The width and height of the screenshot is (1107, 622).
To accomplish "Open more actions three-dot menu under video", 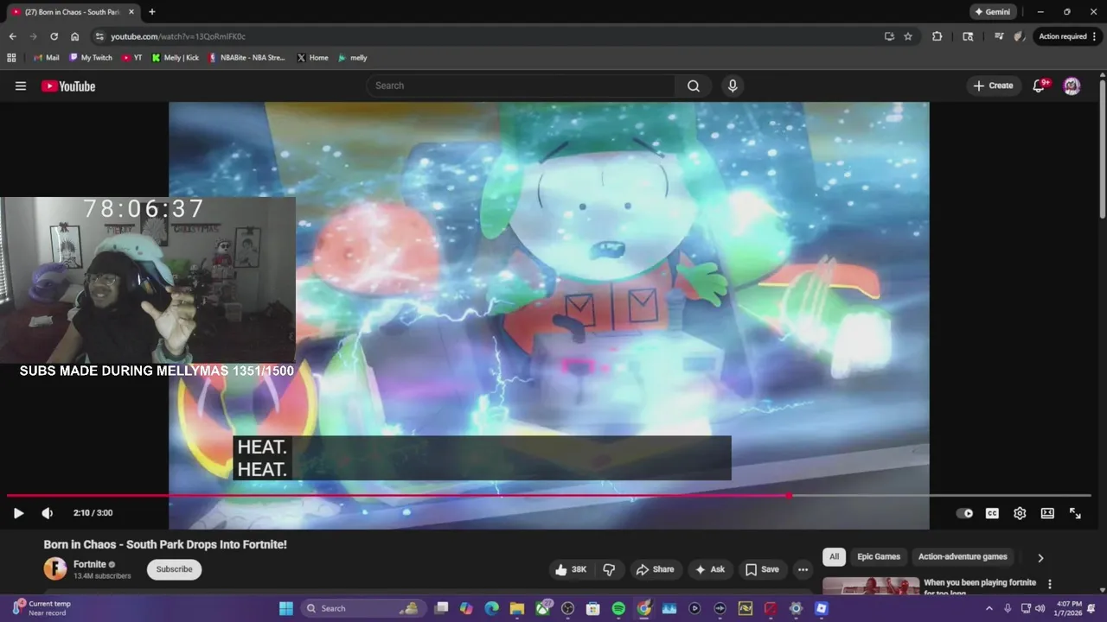I will [x=803, y=569].
